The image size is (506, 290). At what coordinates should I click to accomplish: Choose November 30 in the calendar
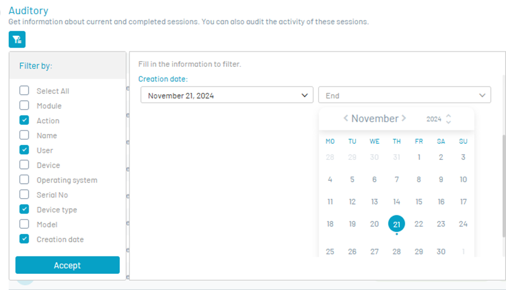(x=441, y=251)
